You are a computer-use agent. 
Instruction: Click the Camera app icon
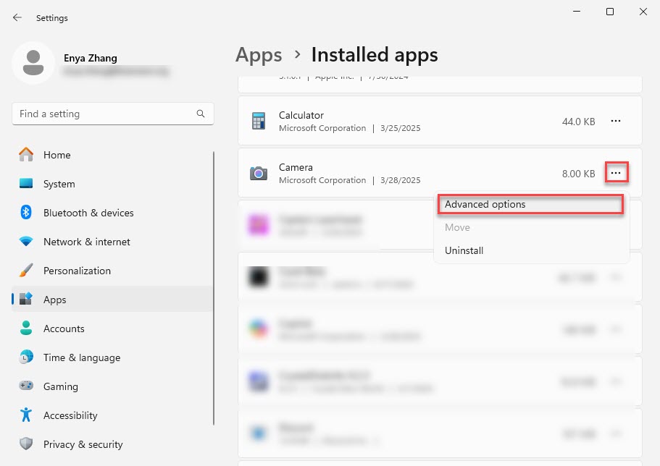(x=259, y=174)
